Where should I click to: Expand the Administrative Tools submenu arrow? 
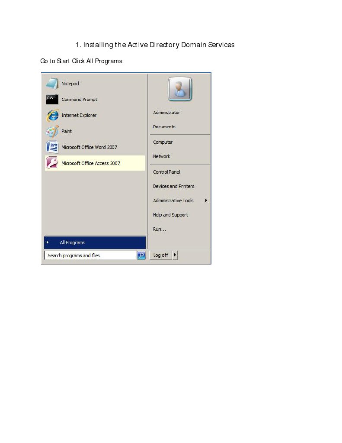(206, 200)
